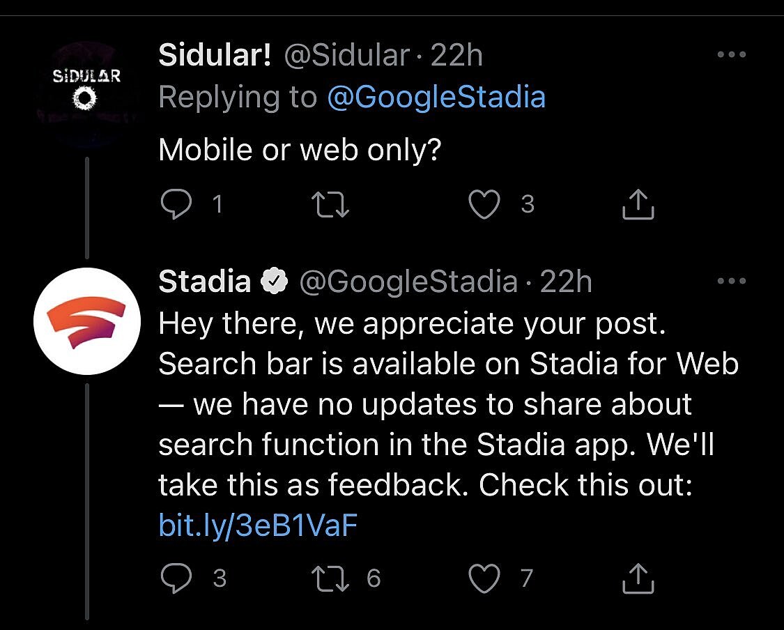Share the Stadia tweet
Screen dimensions: 784x630
click(637, 578)
